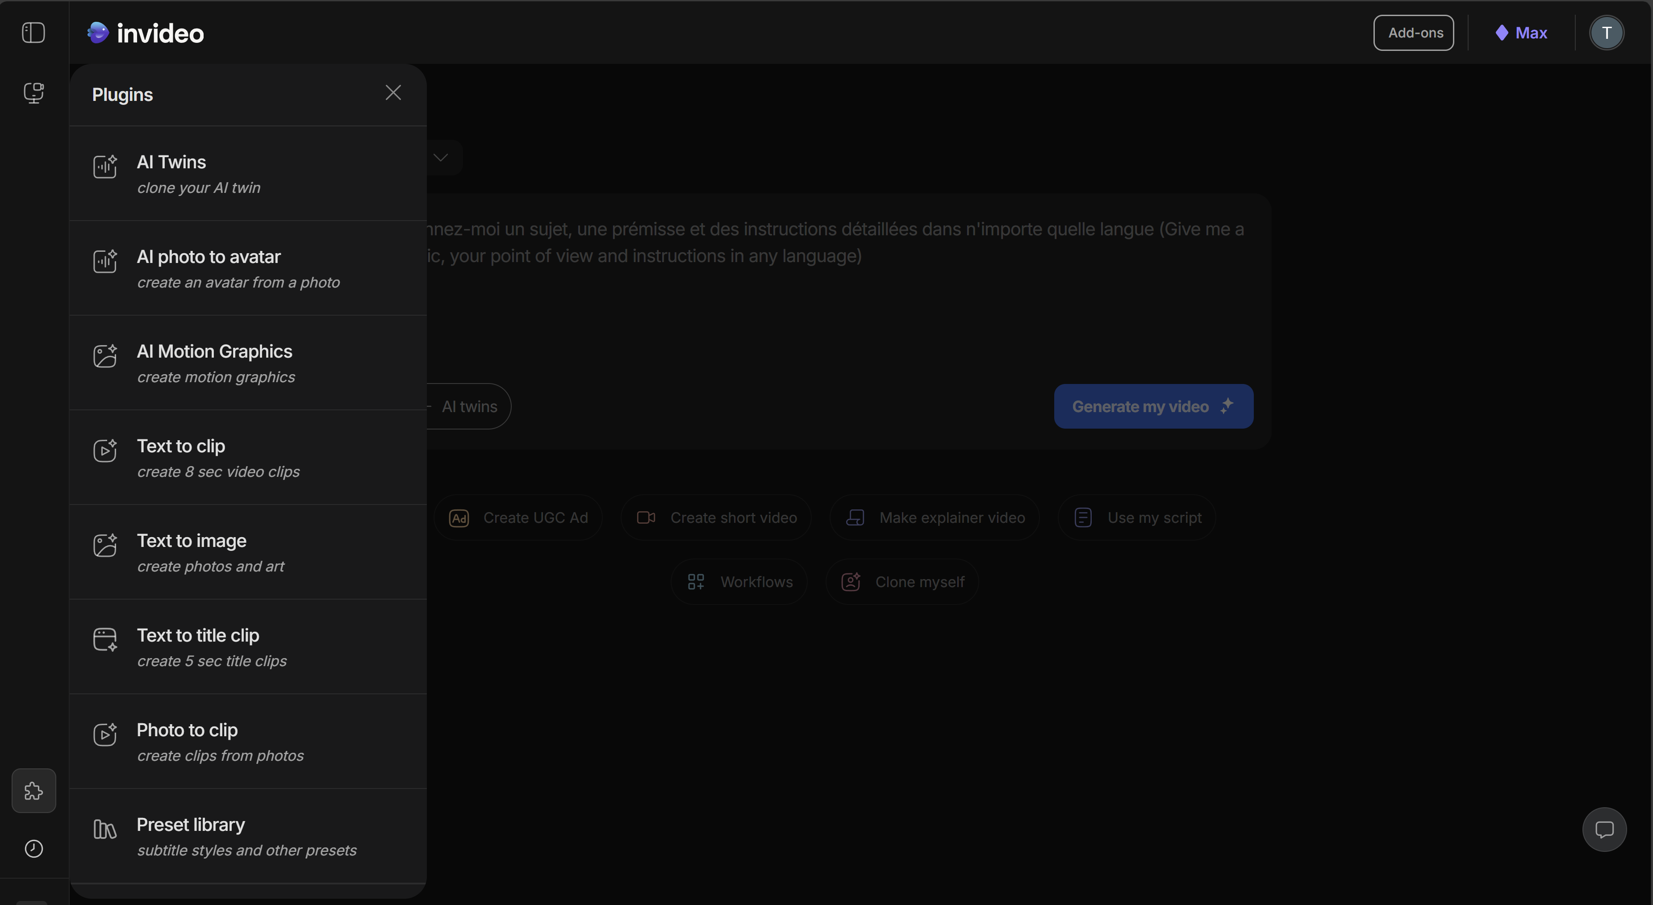Click the Generate my video button
The image size is (1653, 905).
[1153, 406]
